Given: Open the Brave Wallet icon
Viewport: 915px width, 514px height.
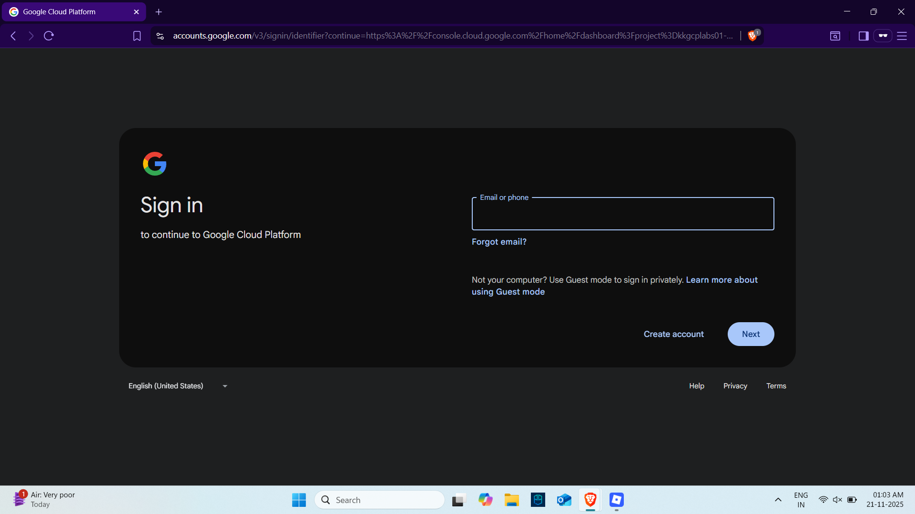Looking at the screenshot, I should pyautogui.click(x=883, y=36).
